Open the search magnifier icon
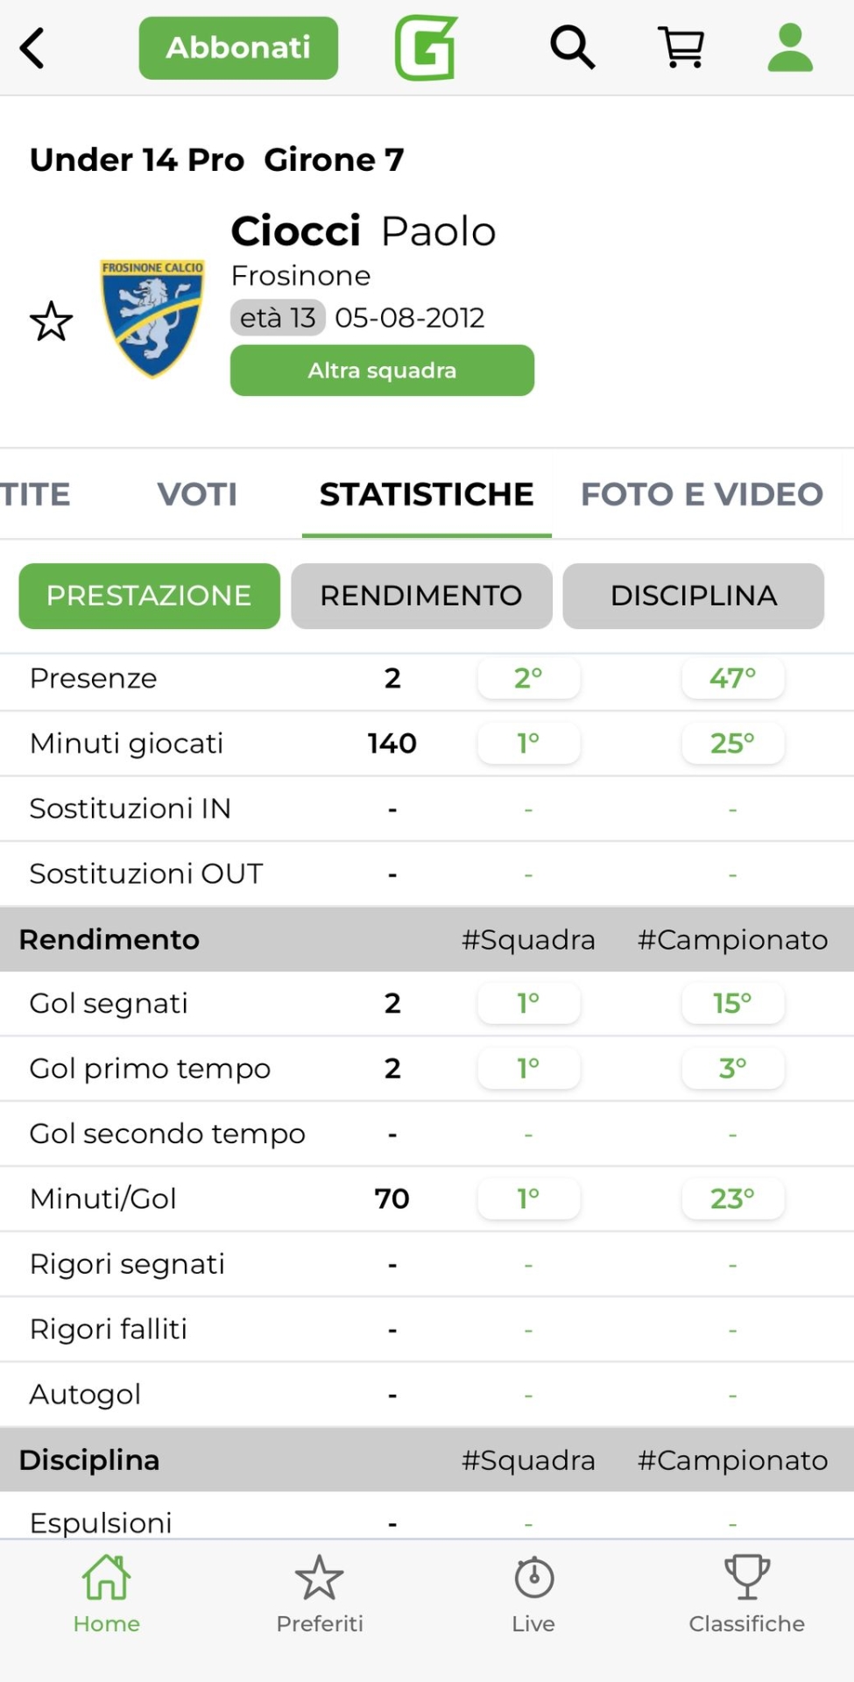 [572, 47]
